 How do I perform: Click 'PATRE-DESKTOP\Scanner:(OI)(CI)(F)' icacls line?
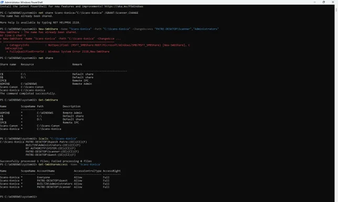[x=52, y=151]
